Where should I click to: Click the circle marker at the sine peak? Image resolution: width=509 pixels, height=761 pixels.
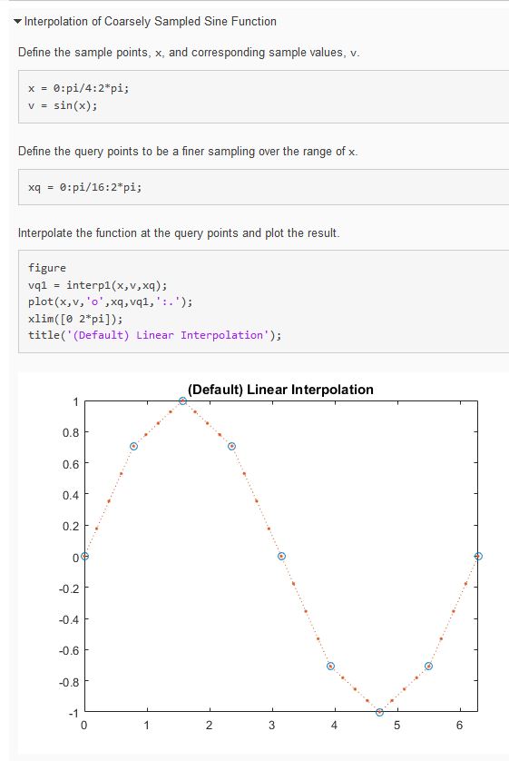[x=182, y=400]
